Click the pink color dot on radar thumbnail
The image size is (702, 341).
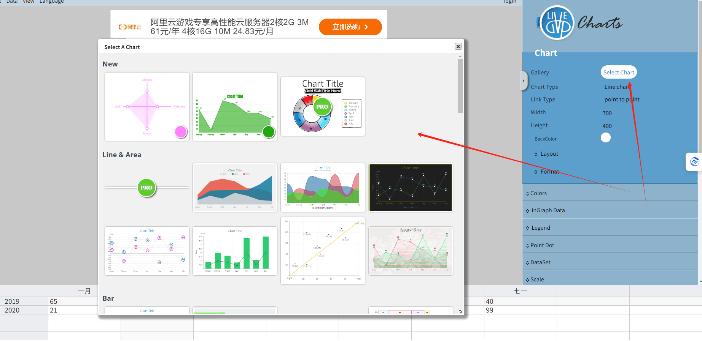point(181,132)
